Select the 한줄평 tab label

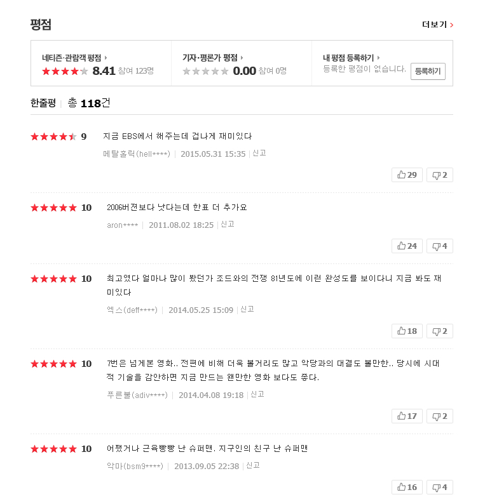coord(43,103)
